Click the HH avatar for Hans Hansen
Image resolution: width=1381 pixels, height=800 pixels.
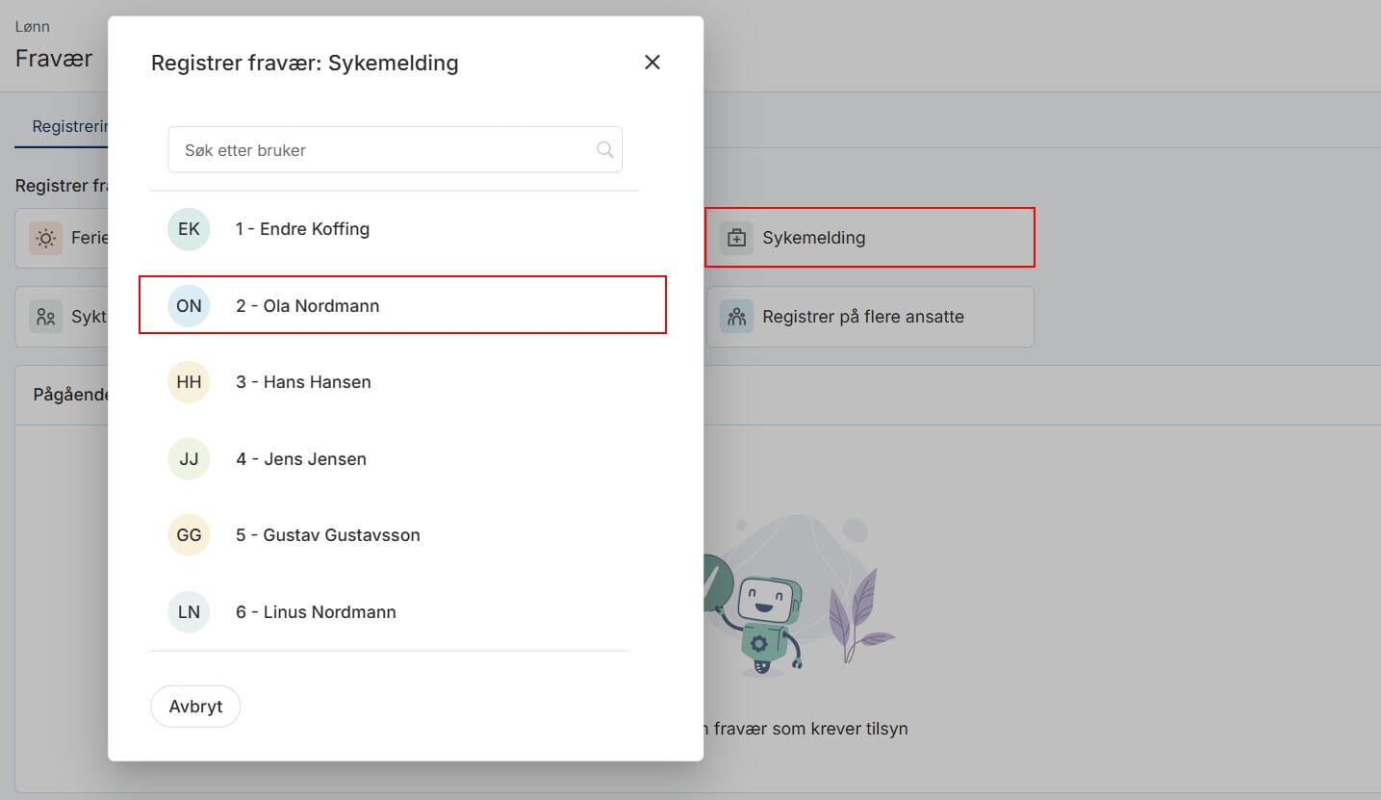(x=189, y=382)
